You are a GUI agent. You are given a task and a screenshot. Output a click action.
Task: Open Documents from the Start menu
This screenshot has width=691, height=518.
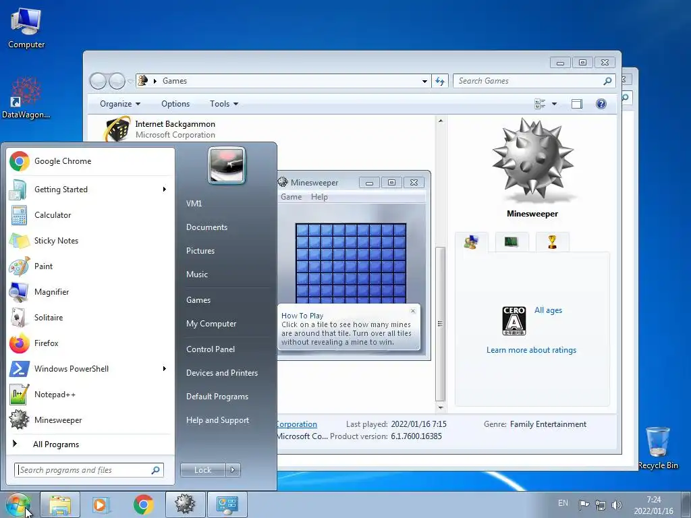coord(206,227)
